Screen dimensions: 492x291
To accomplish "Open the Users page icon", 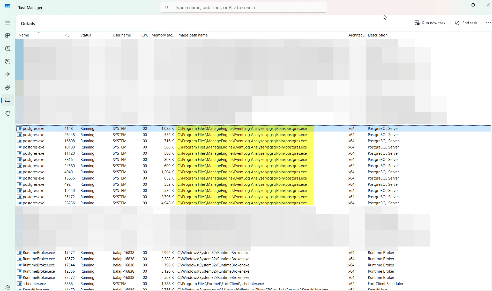I will coord(8,87).
